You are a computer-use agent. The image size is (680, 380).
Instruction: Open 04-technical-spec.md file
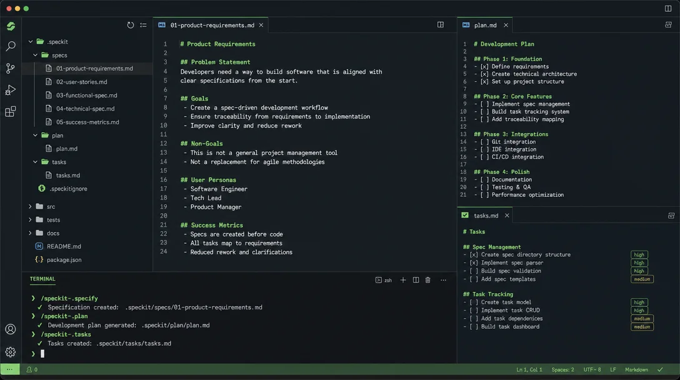click(x=85, y=109)
